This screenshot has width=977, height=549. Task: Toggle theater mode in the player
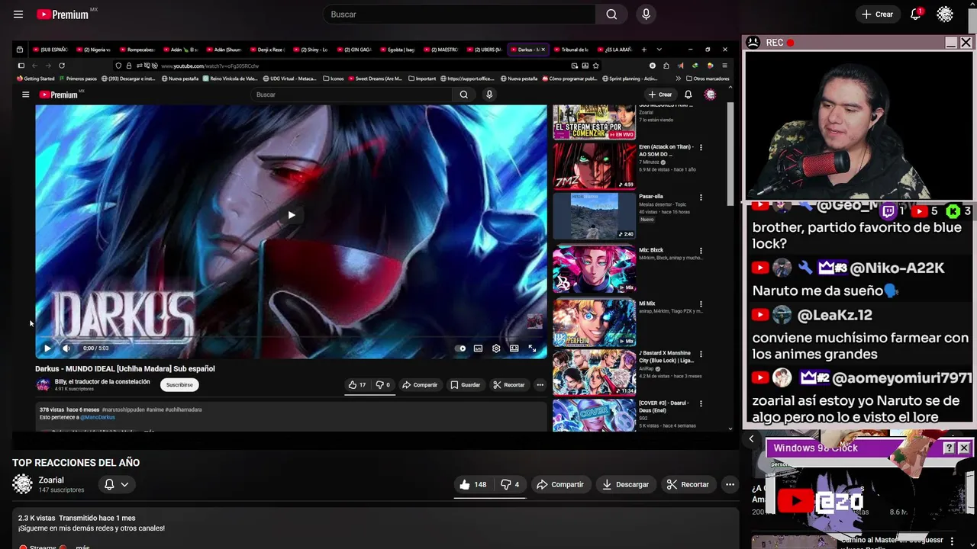click(514, 348)
